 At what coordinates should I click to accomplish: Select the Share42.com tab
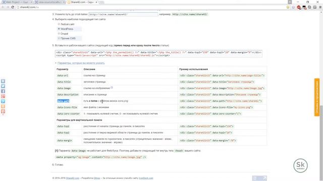82,2
